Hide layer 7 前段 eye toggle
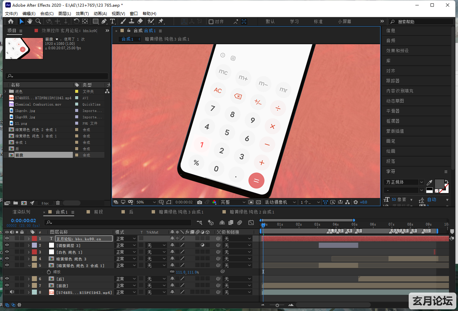 pyautogui.click(x=7, y=286)
